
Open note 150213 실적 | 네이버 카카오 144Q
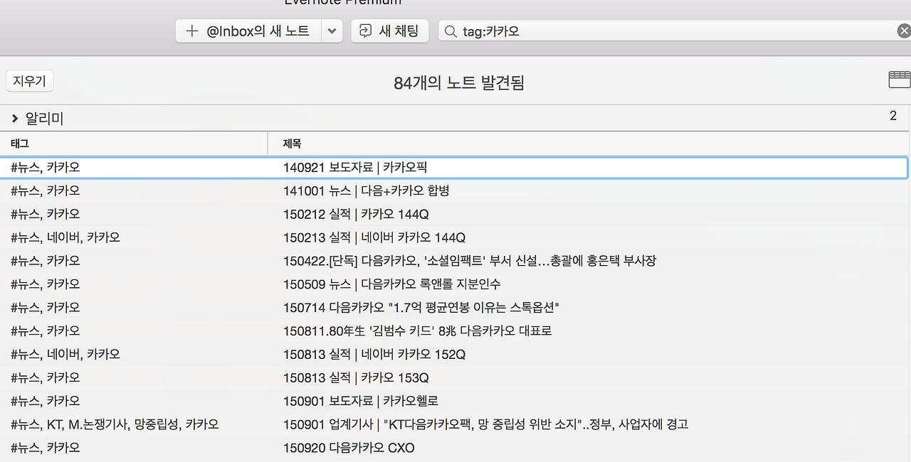(454, 237)
